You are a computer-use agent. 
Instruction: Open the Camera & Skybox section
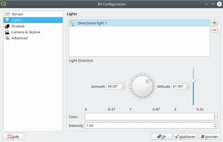click(26, 32)
